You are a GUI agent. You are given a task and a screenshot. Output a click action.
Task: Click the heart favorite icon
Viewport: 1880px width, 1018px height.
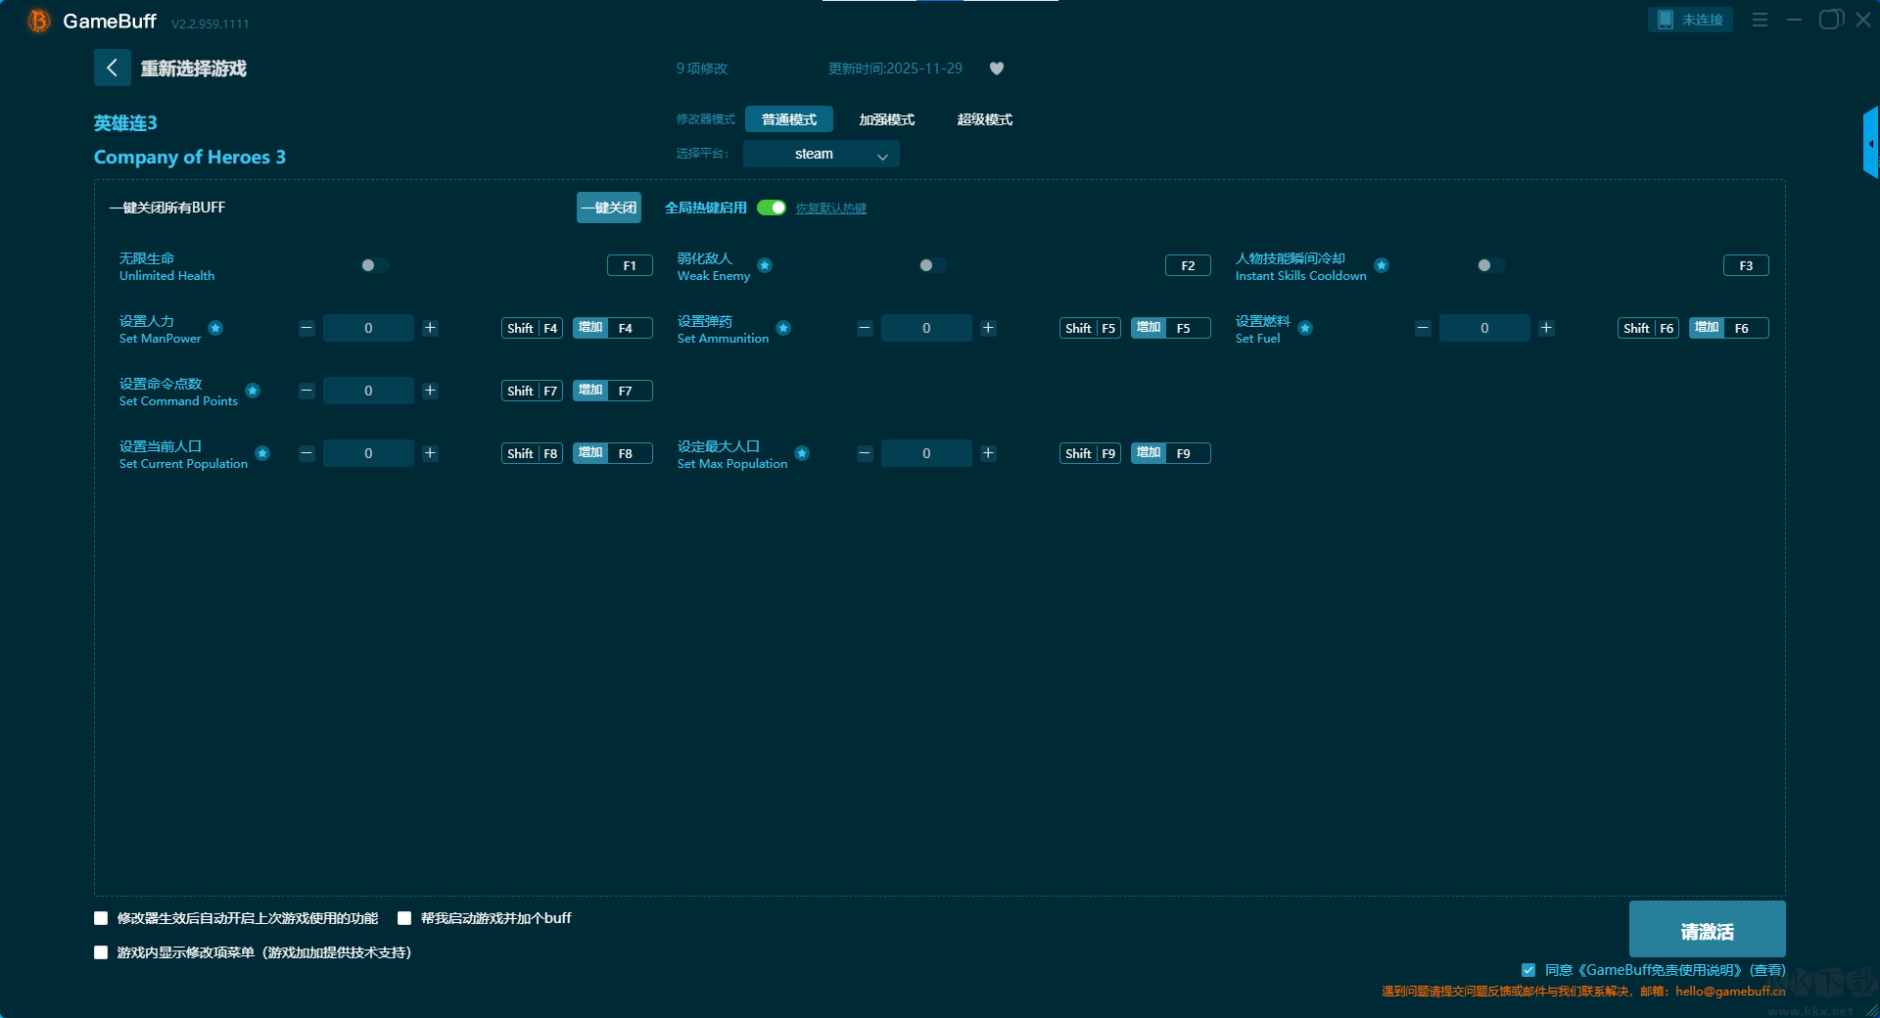coord(997,69)
